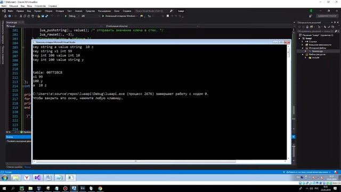This screenshot has width=341, height=192.
Task: Click Chrome icon on host taskbar
Action: [x=100, y=188]
